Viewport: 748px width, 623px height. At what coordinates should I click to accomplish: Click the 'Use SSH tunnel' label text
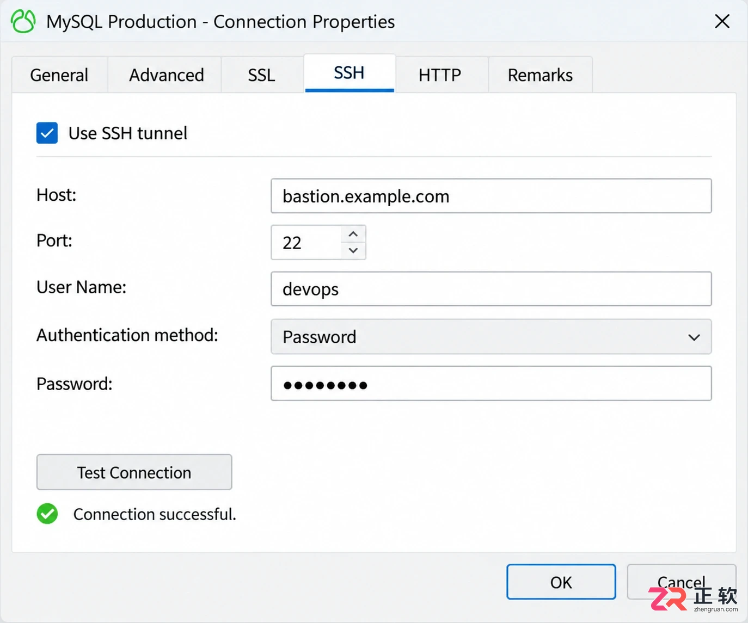128,133
